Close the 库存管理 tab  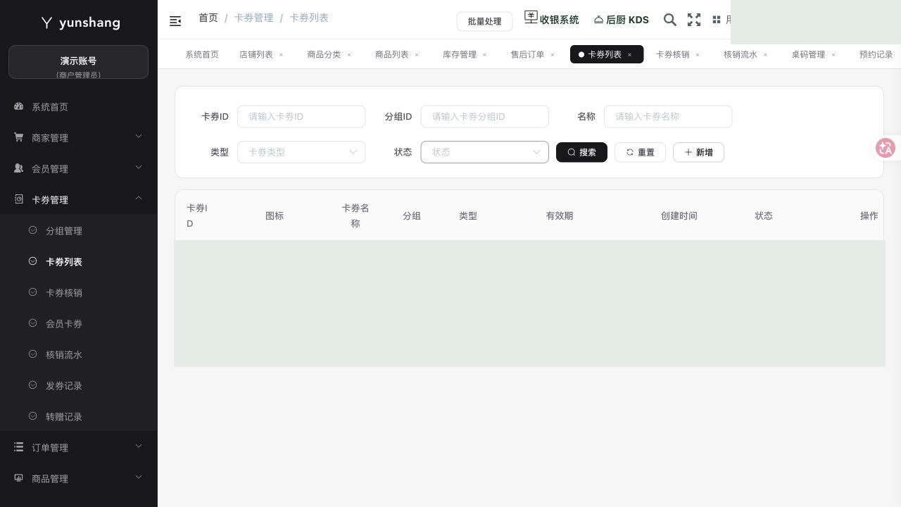click(484, 55)
